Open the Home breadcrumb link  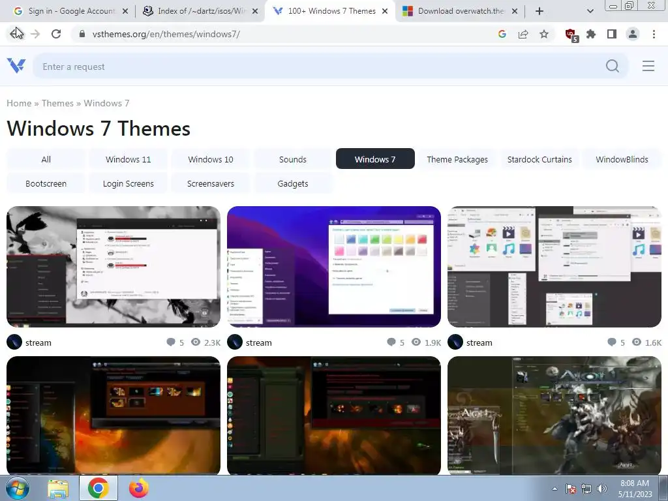19,103
